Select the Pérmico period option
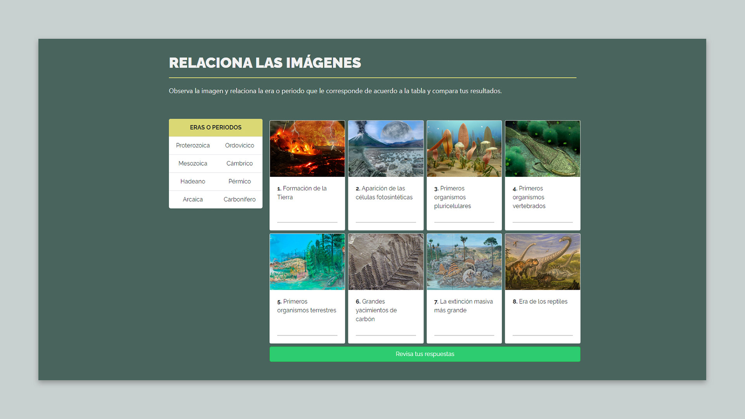Image resolution: width=745 pixels, height=419 pixels. pos(239,181)
